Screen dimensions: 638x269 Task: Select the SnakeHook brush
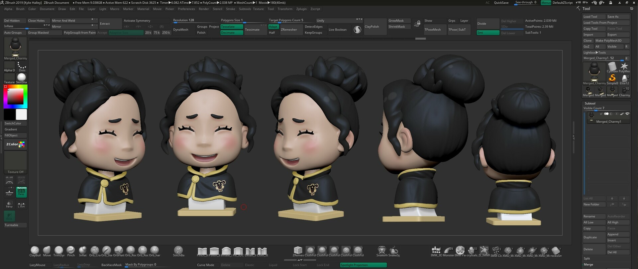(x=382, y=251)
